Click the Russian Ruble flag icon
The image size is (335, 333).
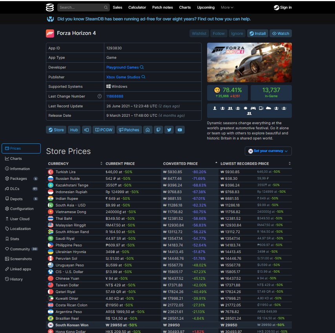pyautogui.click(x=51, y=179)
